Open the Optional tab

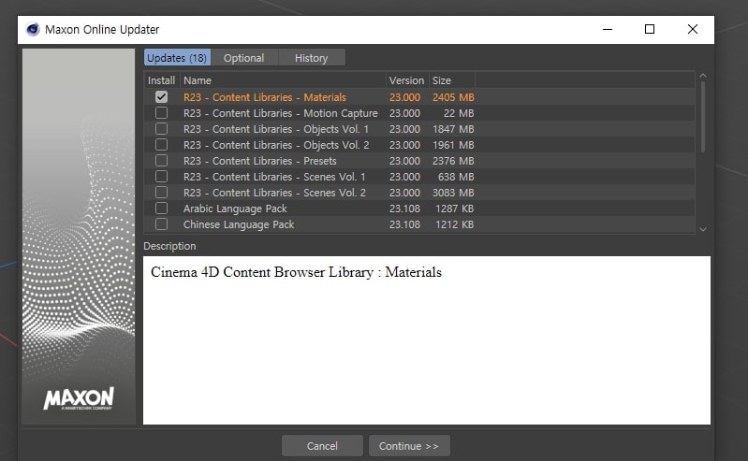(243, 58)
